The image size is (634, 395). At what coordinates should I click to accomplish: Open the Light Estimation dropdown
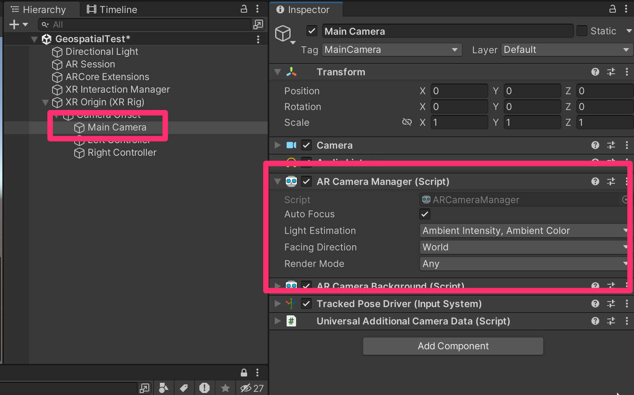(x=523, y=231)
